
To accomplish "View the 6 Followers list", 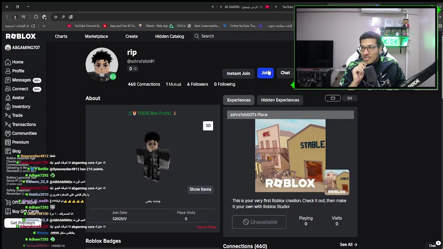I will click(x=198, y=84).
